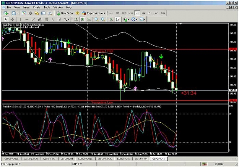Switch timeframe to M1
This screenshot has width=239, height=167.
point(111,13)
